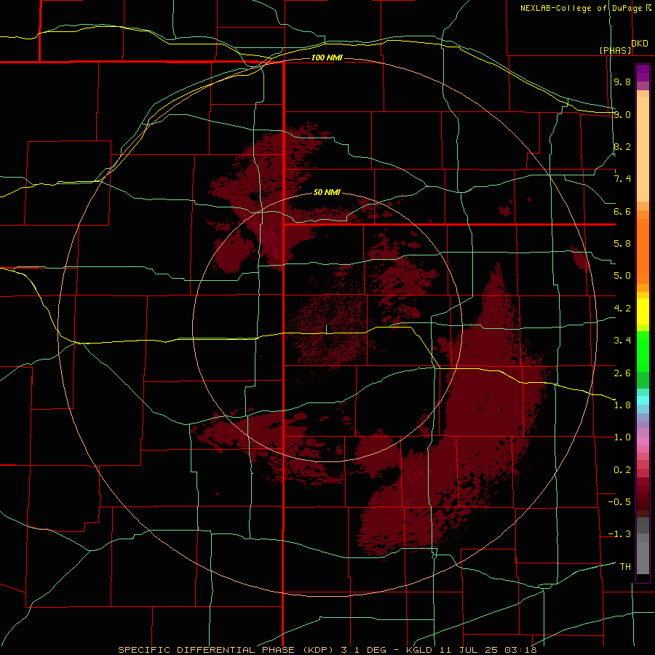Select the 8.2 scale value
This screenshot has height=655, width=655.
(x=622, y=146)
